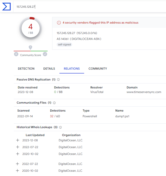
Task: Open the www.timeserversync.com domain link
Action: [x=144, y=92]
